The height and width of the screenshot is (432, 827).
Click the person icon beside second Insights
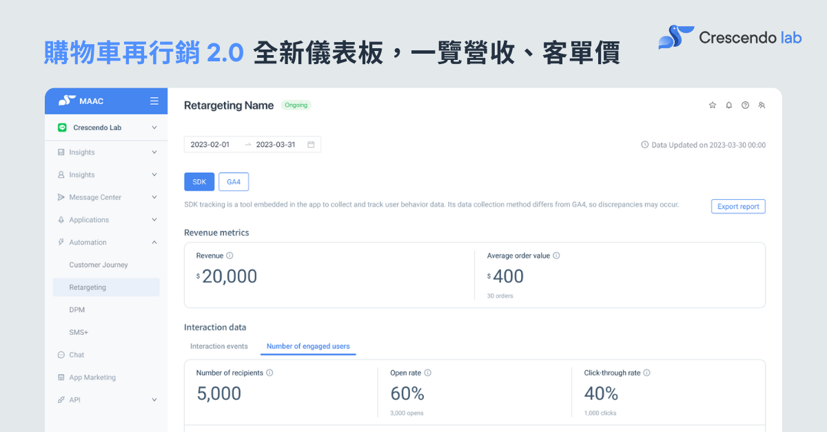61,175
